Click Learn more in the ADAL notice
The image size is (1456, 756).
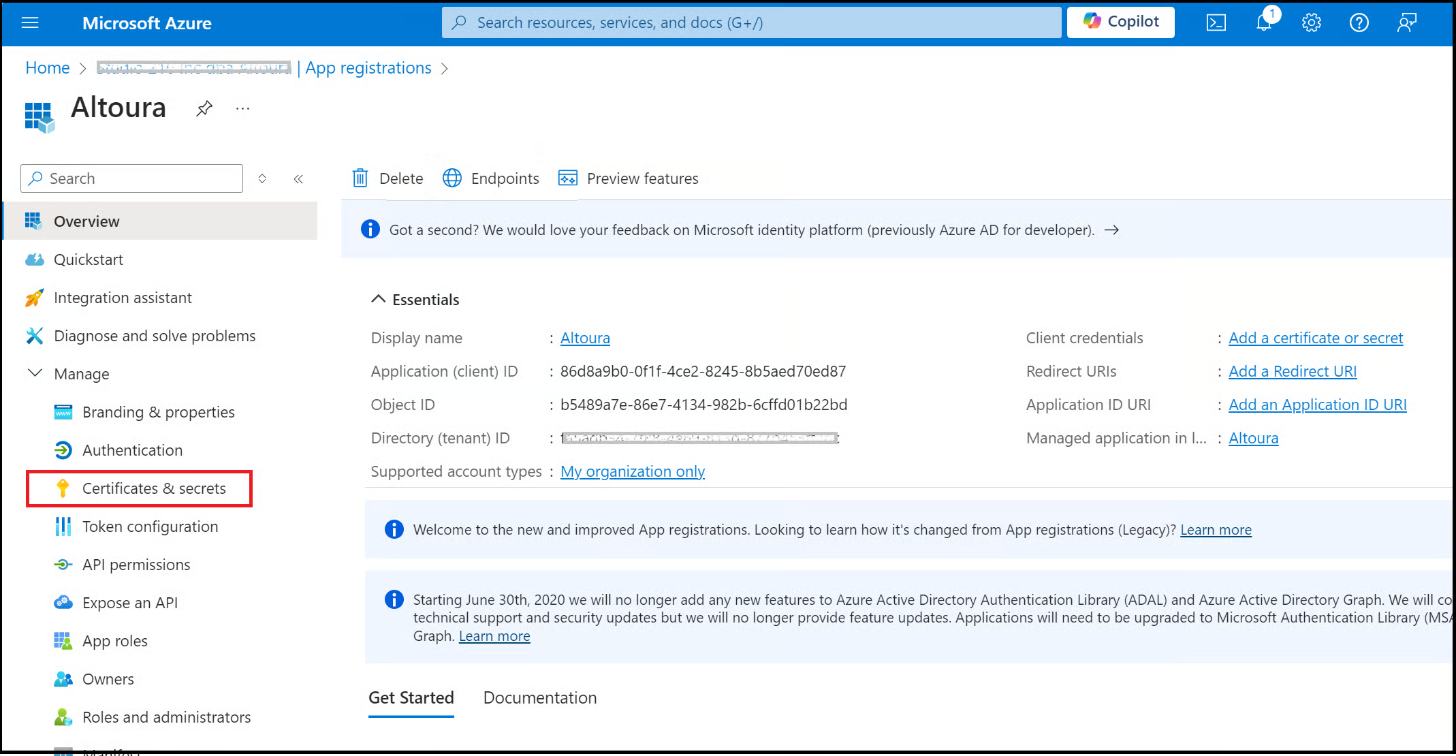coord(494,636)
